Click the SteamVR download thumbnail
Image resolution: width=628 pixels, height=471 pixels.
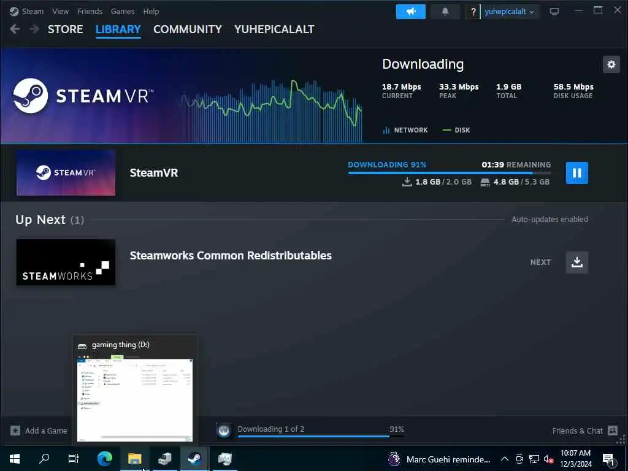pyautogui.click(x=66, y=172)
